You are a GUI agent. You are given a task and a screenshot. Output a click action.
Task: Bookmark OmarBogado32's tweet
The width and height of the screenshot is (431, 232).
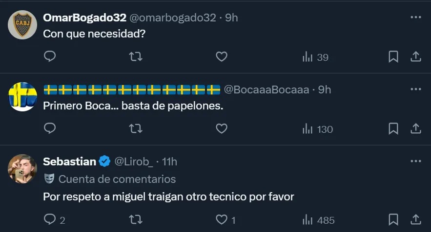click(393, 57)
